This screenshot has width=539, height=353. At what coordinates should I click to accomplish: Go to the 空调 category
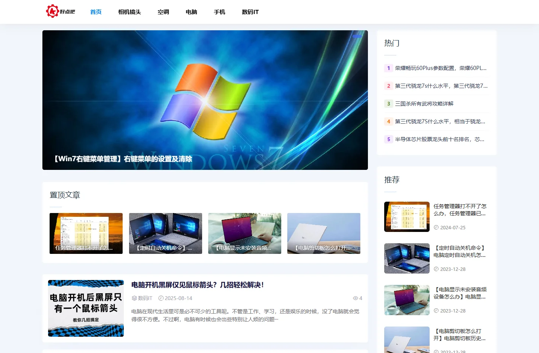[x=163, y=12]
